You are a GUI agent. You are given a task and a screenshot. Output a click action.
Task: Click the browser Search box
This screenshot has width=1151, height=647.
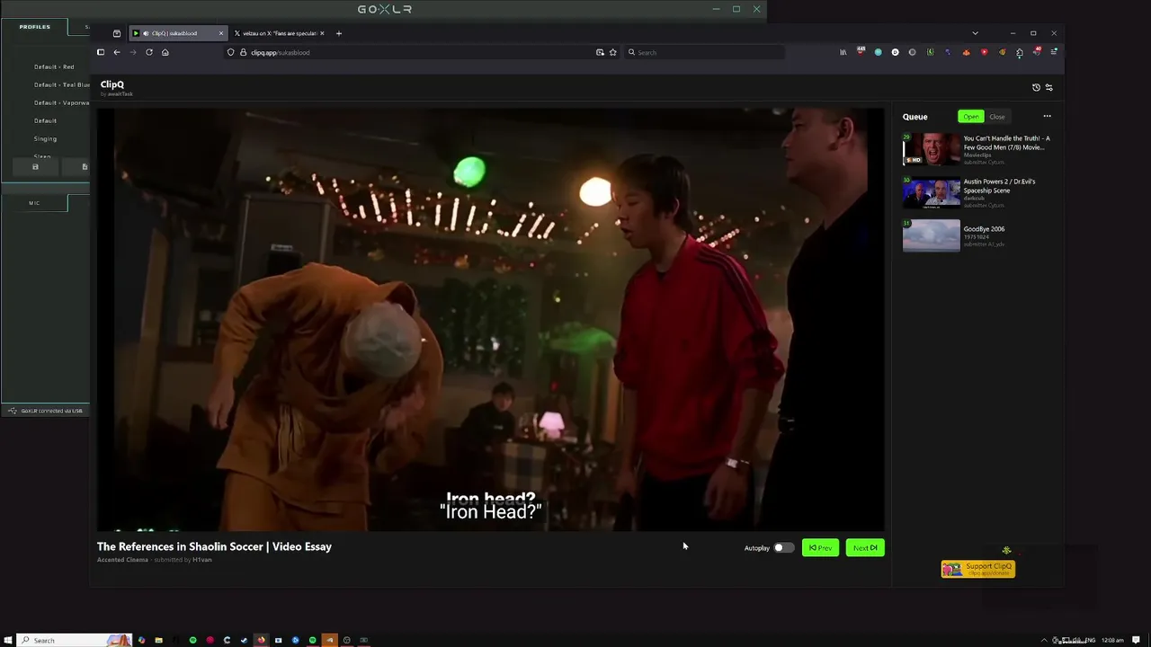click(703, 52)
